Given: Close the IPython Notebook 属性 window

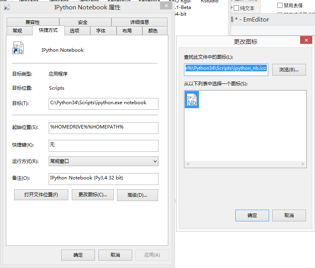Looking at the screenshot, I should coord(166,6).
